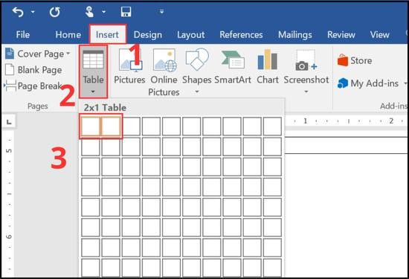Image resolution: width=409 pixels, height=279 pixels.
Task: Click the Pictures icon
Action: [x=130, y=60]
